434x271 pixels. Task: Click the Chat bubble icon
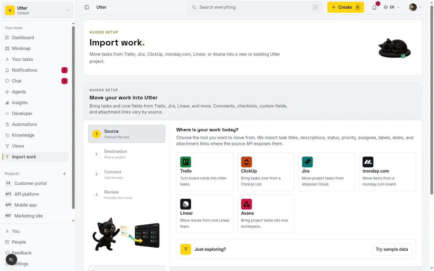pyautogui.click(x=7, y=81)
